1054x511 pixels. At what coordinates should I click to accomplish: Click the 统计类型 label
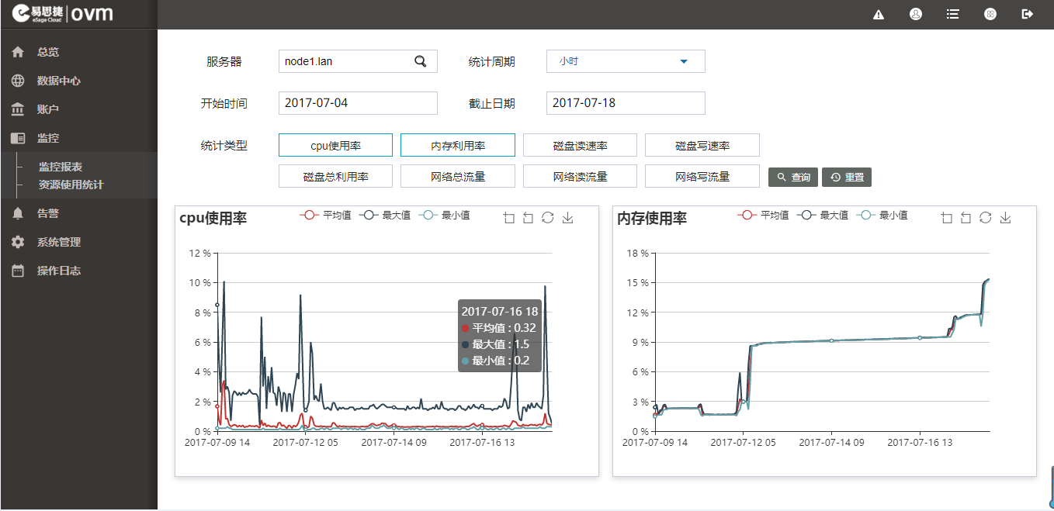pos(224,145)
